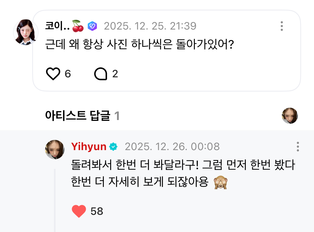This screenshot has width=314, height=232.
Task: Click the 21:39 comment timestamp
Action: click(150, 26)
